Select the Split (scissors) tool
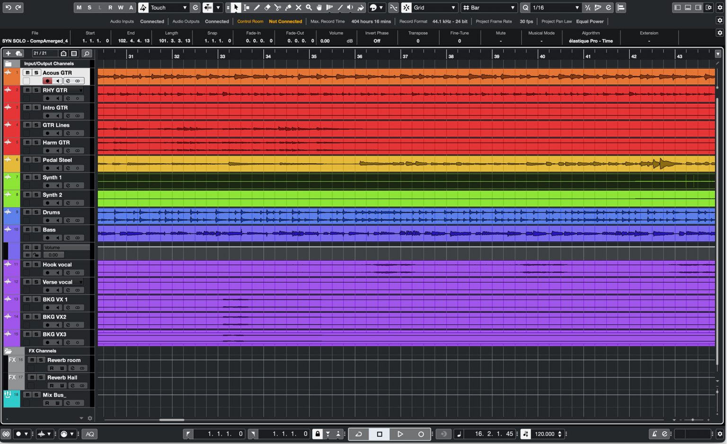 point(278,8)
